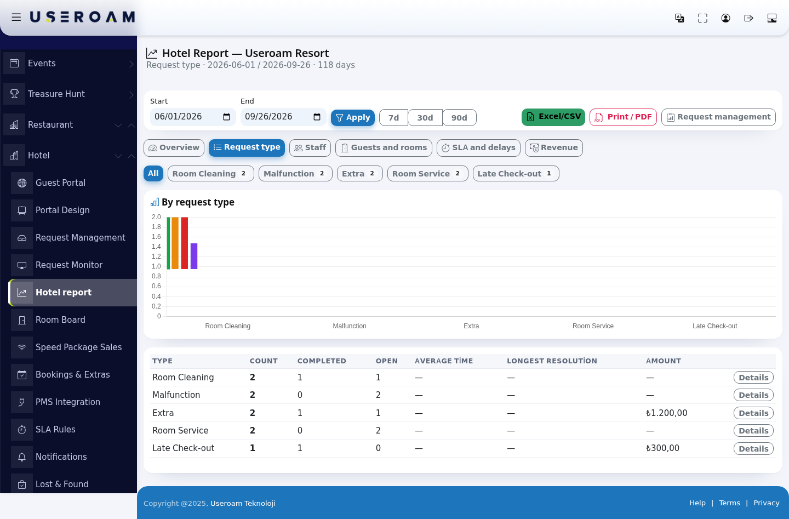The height and width of the screenshot is (519, 789).
Task: Filter by Late Check-out chip
Action: (516, 174)
